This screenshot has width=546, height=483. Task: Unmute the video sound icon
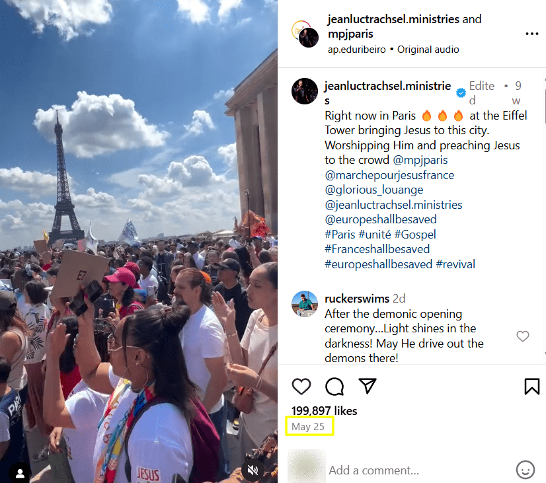253,470
